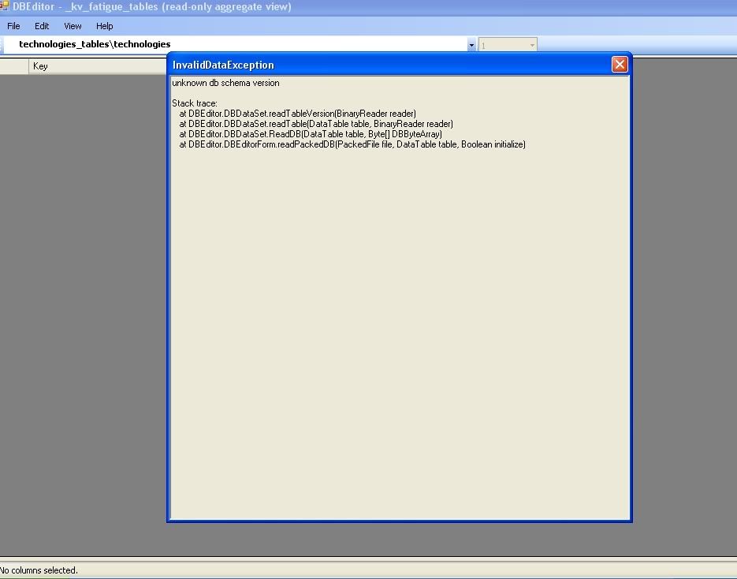737x579 pixels.
Task: Close the InvalidDataException dialog
Action: tap(620, 65)
